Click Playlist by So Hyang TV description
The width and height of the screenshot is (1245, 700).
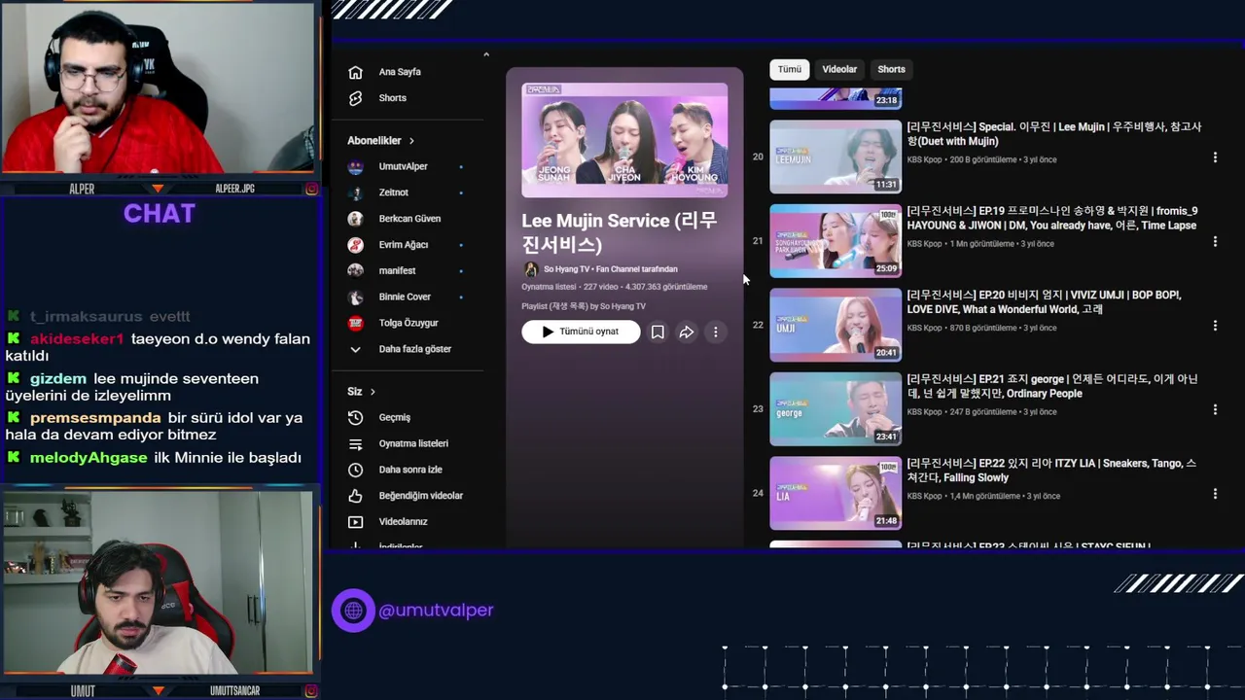pos(584,306)
